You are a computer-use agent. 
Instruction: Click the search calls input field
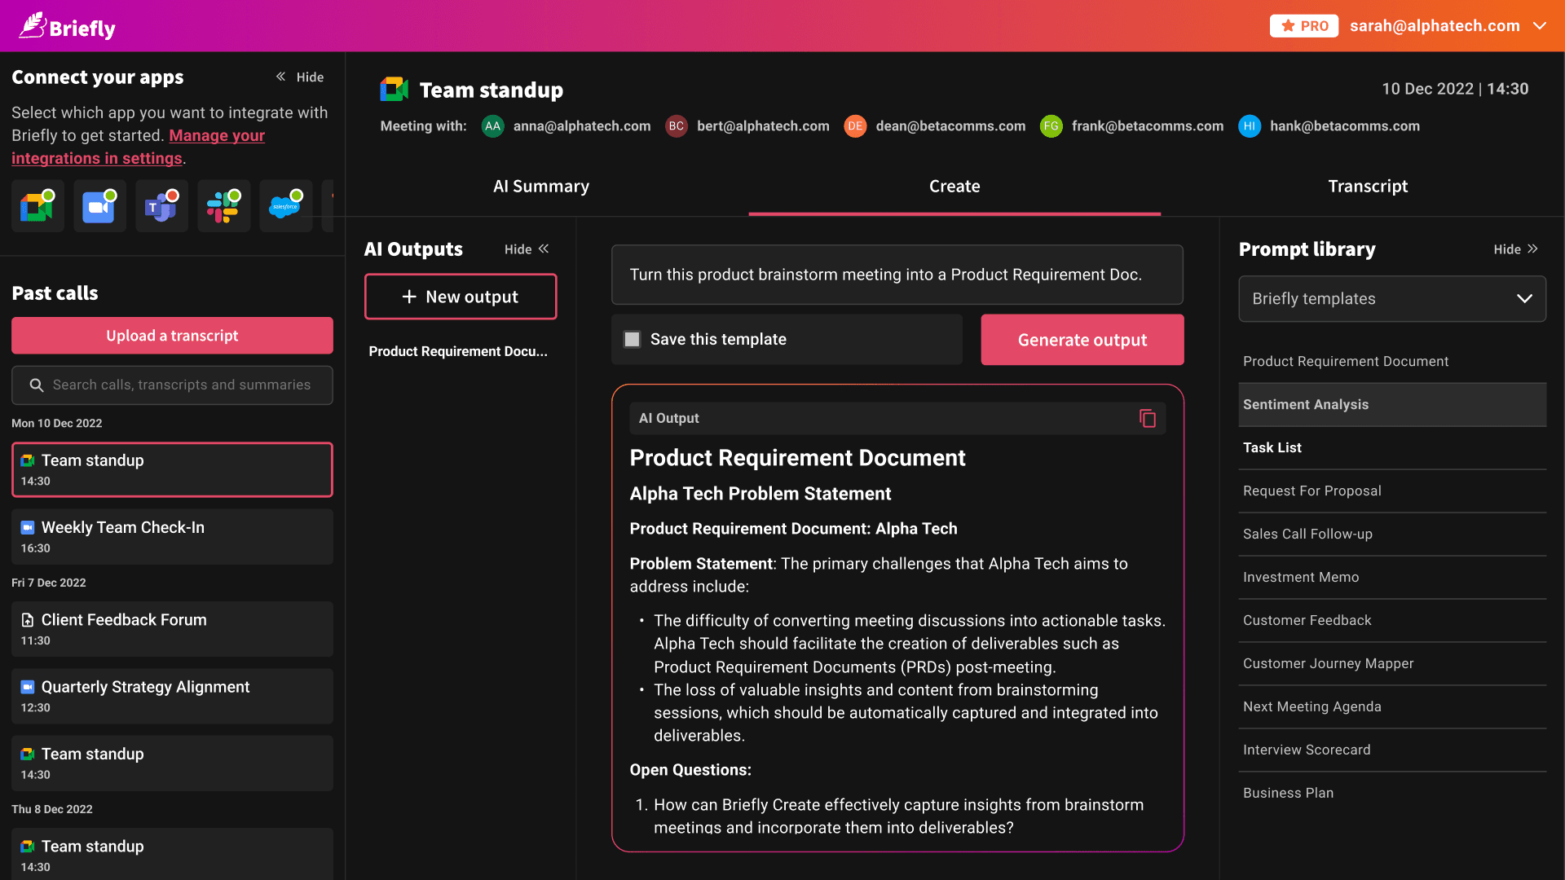[x=181, y=385]
